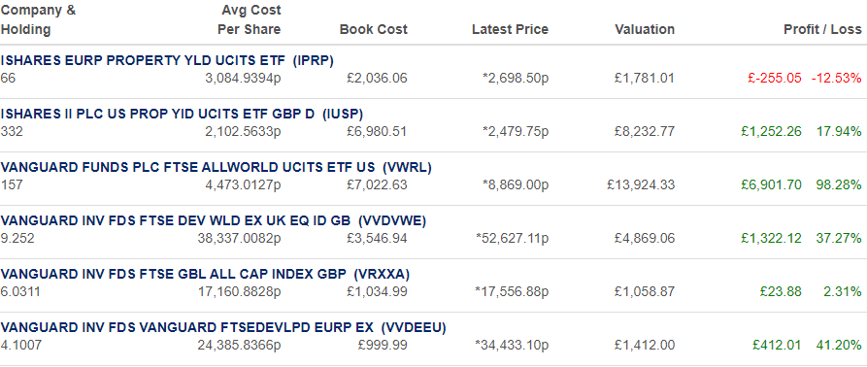867x367 pixels.
Task: Click the VVDEEU holding quantity 4.1007
Action: [x=21, y=345]
